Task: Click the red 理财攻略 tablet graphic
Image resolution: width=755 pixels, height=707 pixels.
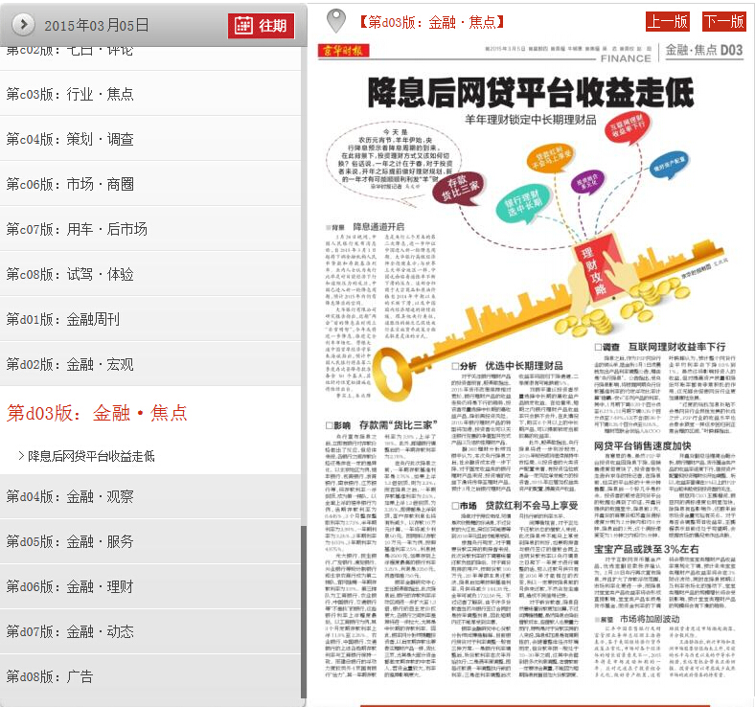Action: coord(598,267)
